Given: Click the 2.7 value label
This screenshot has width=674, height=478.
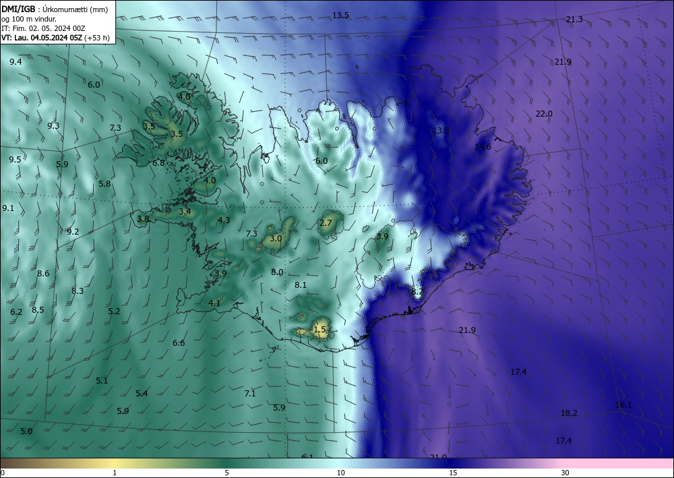Looking at the screenshot, I should coord(326,222).
